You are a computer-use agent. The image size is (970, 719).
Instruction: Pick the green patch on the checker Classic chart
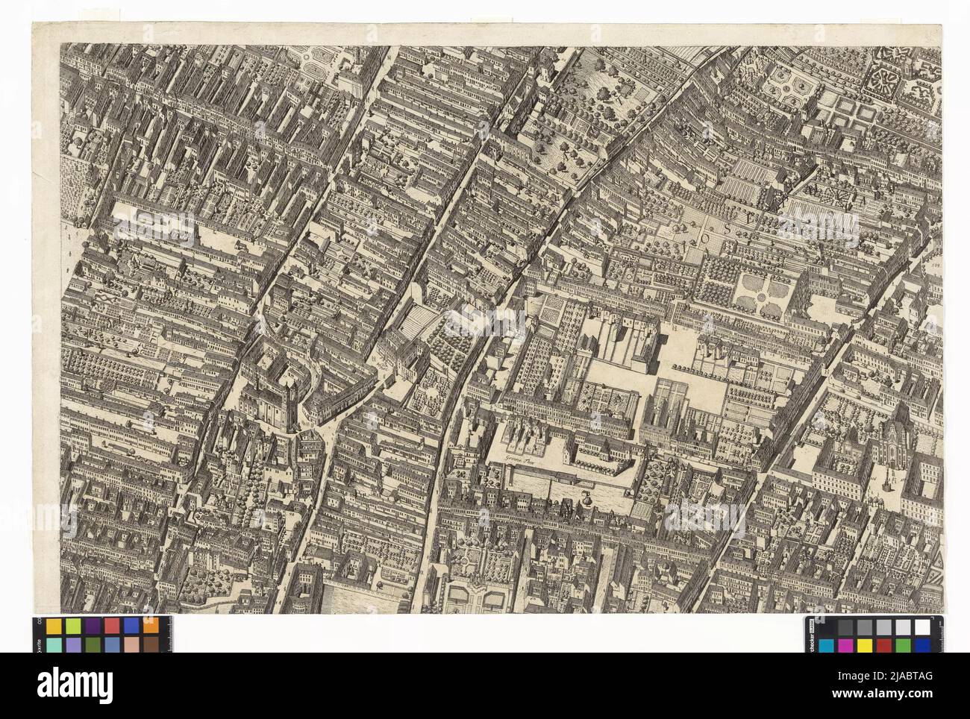[x=903, y=645]
